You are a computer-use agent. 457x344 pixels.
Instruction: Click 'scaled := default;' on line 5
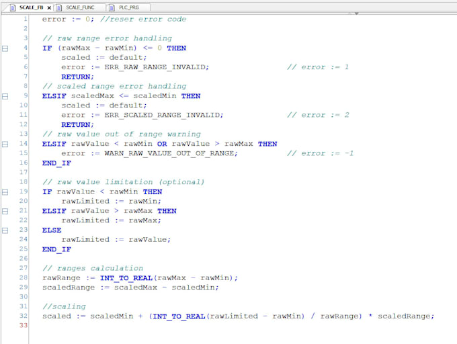pos(104,58)
